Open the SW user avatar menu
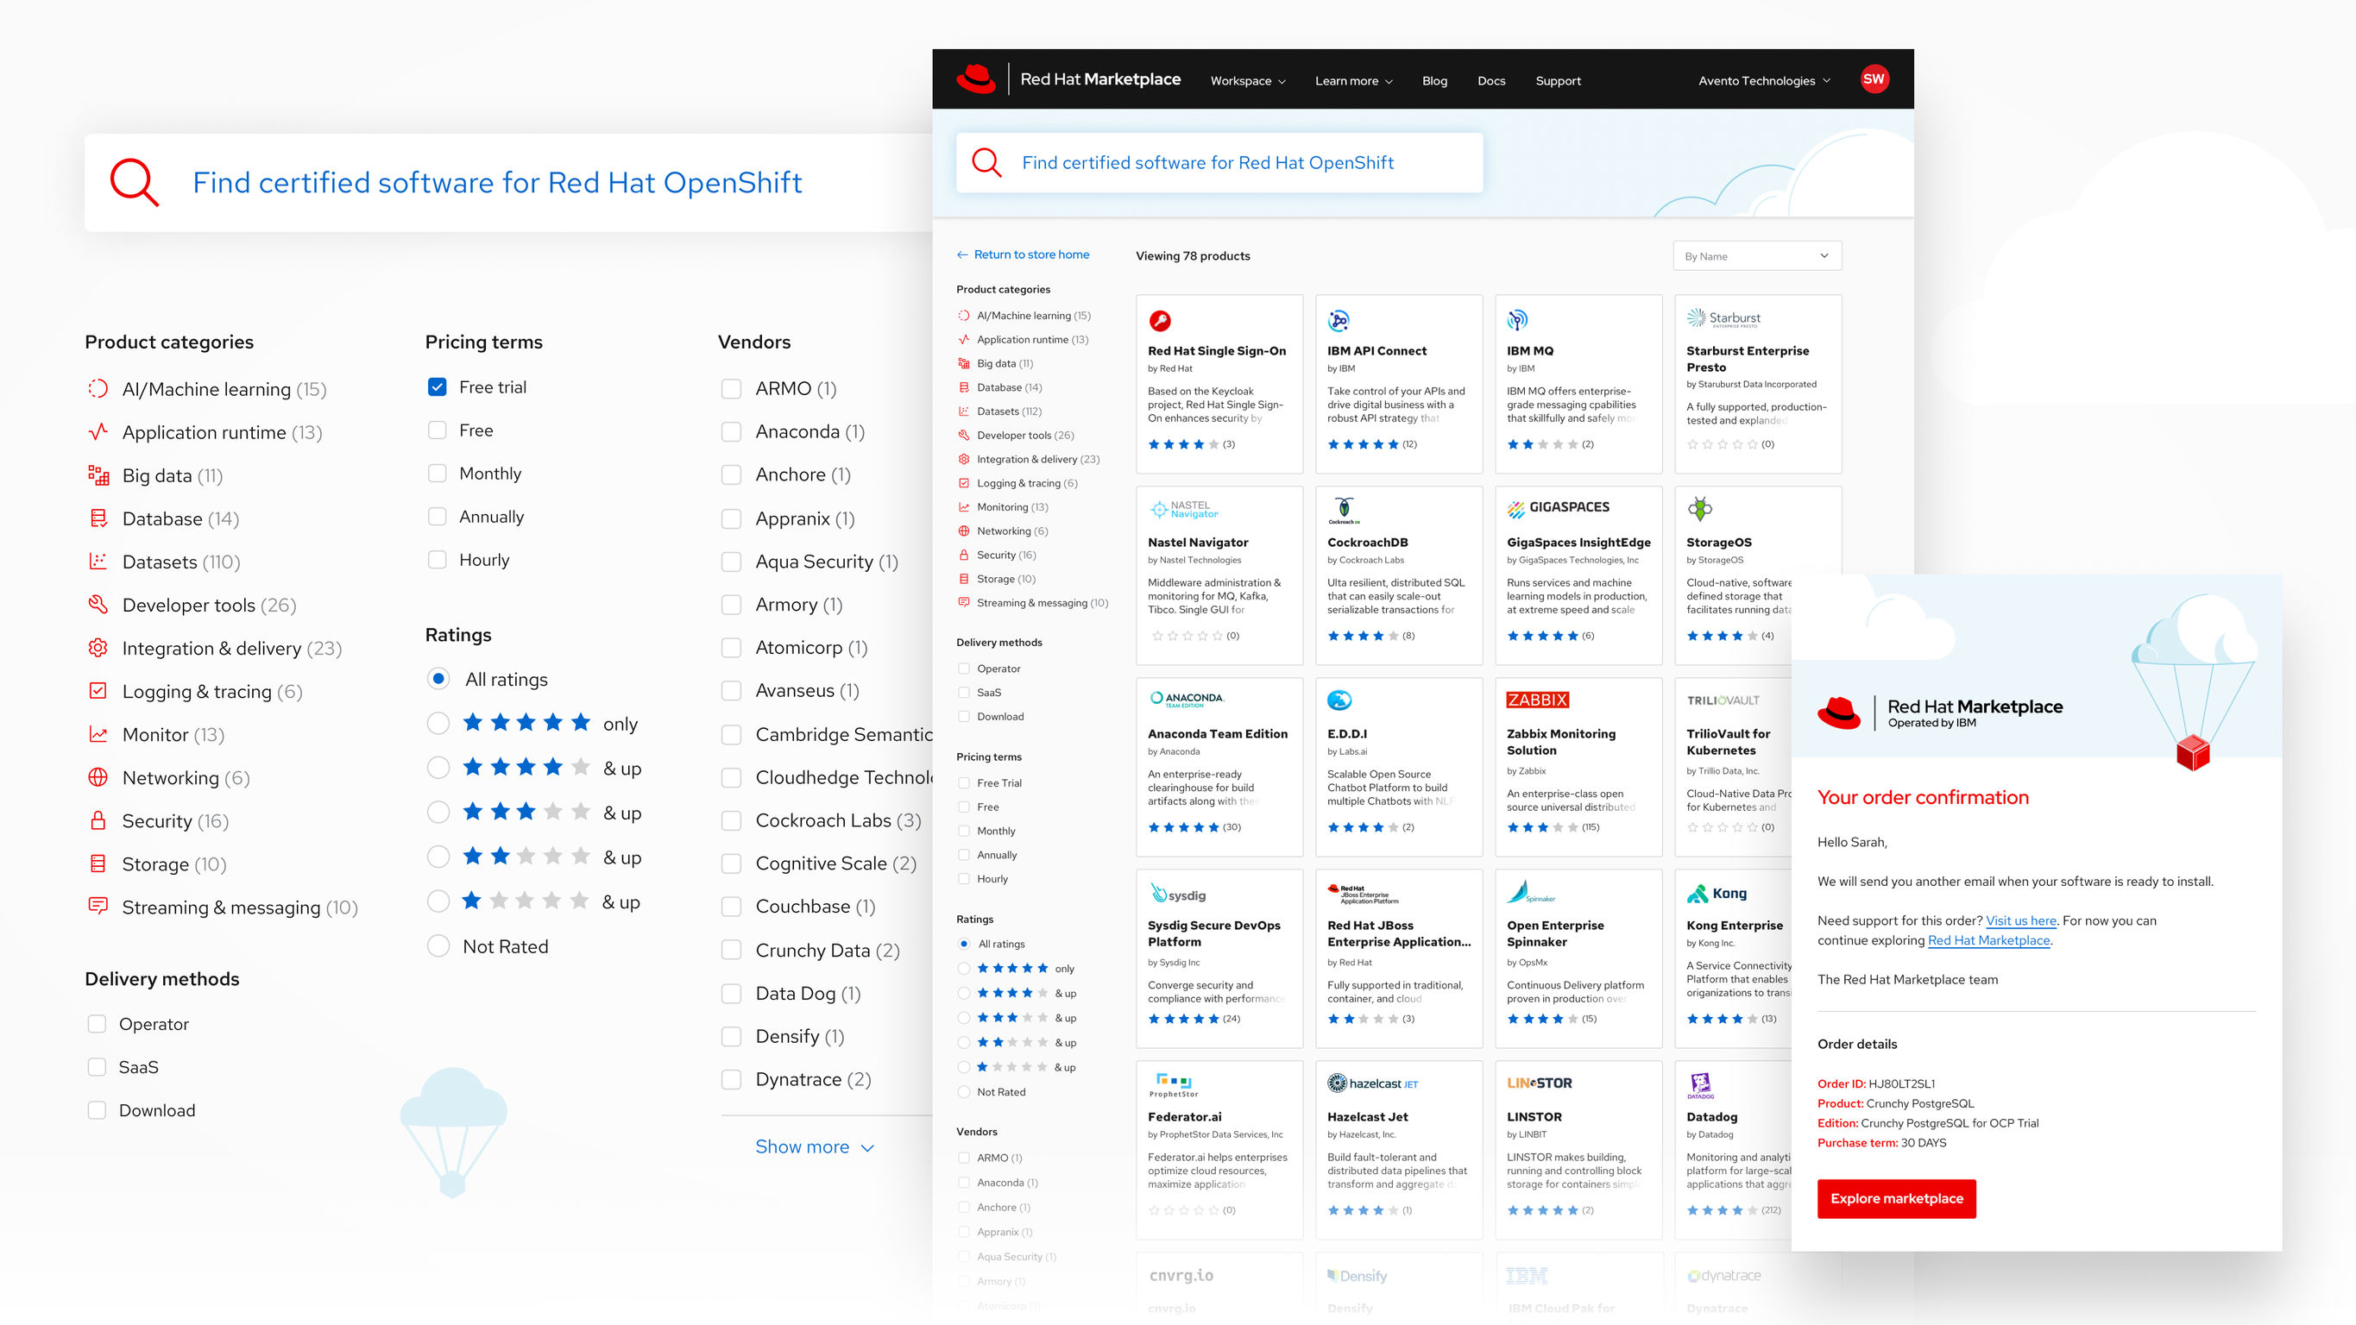 pyautogui.click(x=1874, y=79)
